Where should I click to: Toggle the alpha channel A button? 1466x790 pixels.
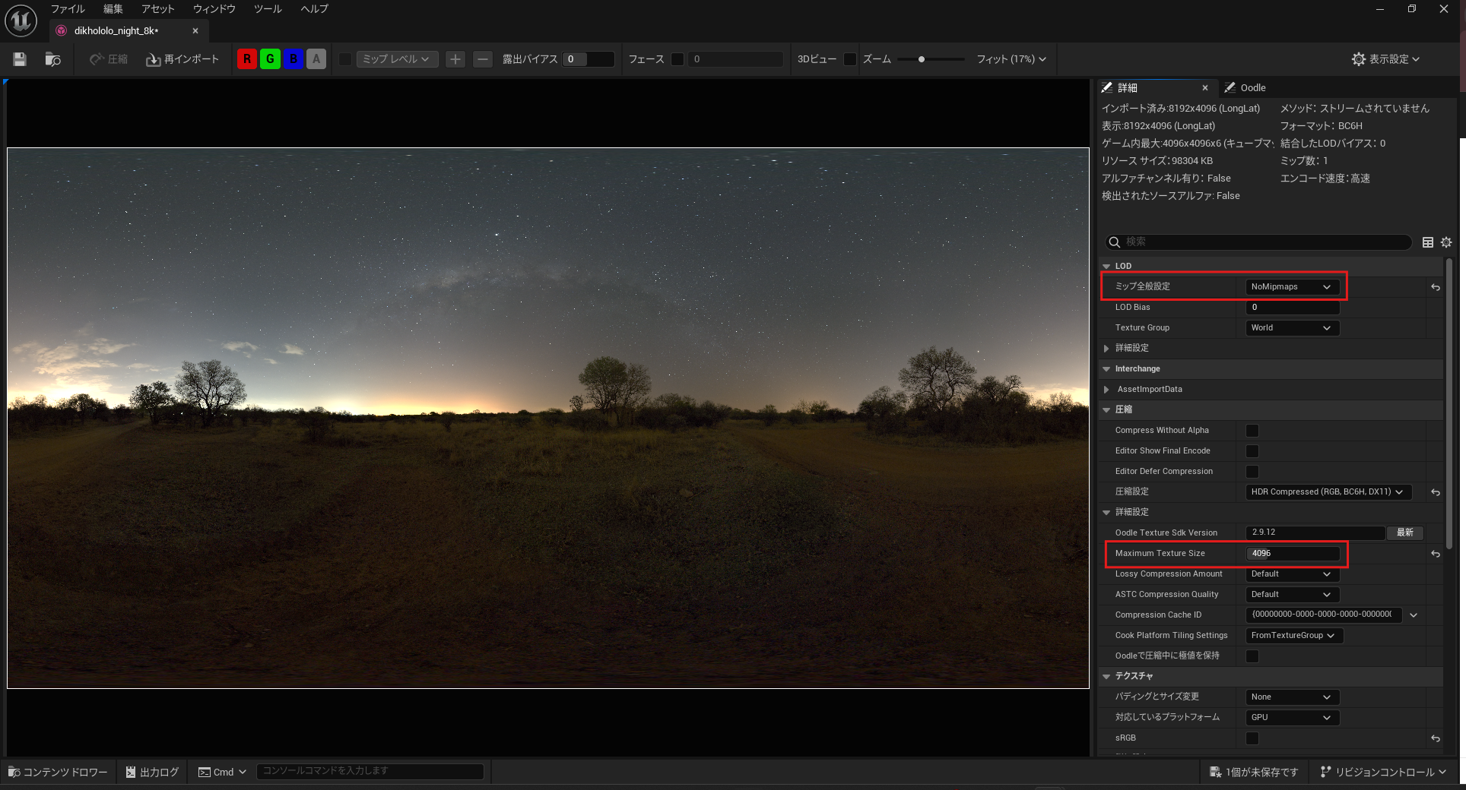pos(316,59)
